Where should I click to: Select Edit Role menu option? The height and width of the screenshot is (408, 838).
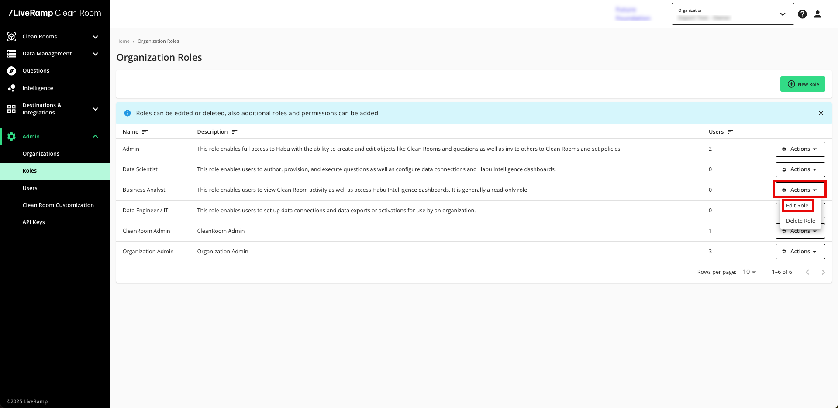797,206
